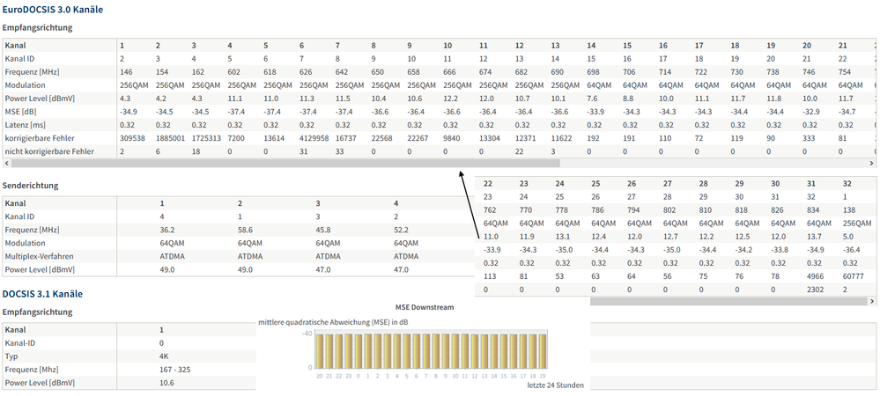Click the Multiplex-Verfahren row label
Screen dimensions: 880x396
39,256
